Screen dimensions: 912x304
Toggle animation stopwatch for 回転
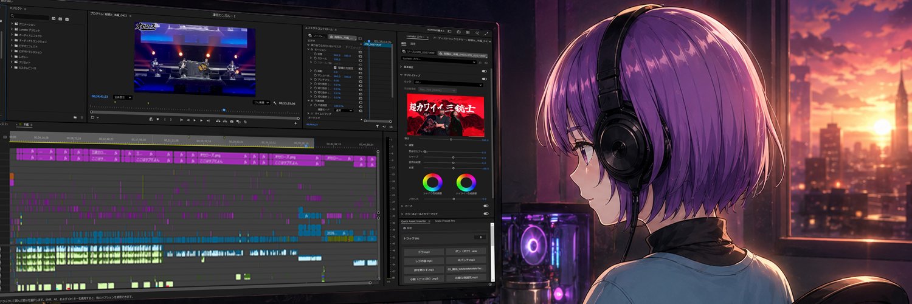316,71
